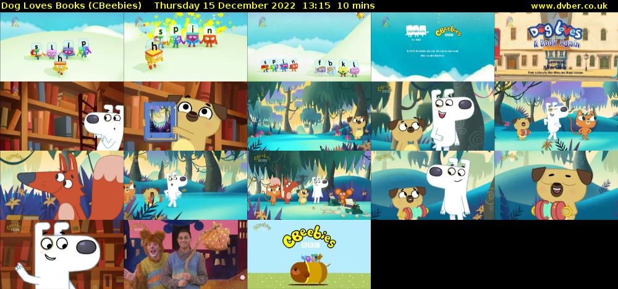618x289 pixels.
Task: Click the yellow CBeebies logo in credits thumbnail
Action: (447, 31)
